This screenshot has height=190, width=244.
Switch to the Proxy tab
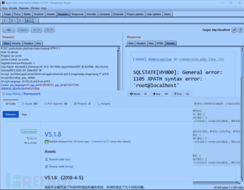(17, 14)
